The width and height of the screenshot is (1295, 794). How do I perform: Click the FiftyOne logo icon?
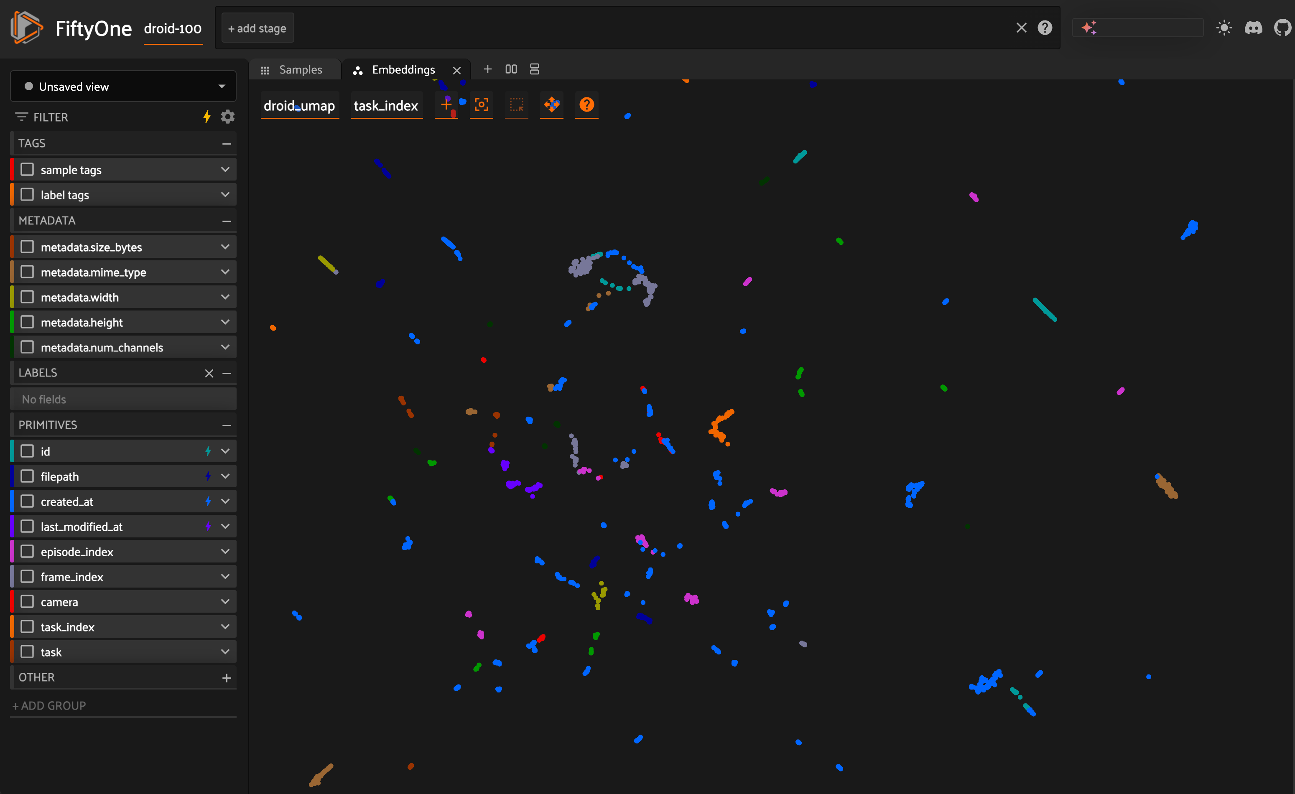(x=26, y=28)
